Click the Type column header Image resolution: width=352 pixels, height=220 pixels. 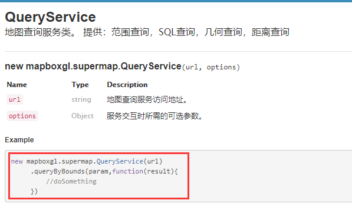click(80, 85)
